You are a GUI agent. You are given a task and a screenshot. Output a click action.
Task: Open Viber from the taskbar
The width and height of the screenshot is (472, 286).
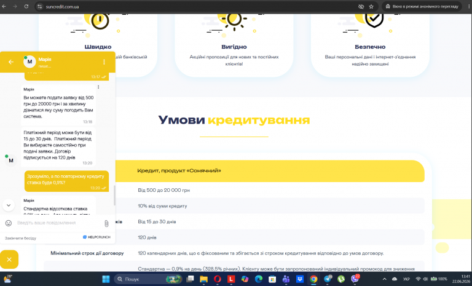point(355,279)
